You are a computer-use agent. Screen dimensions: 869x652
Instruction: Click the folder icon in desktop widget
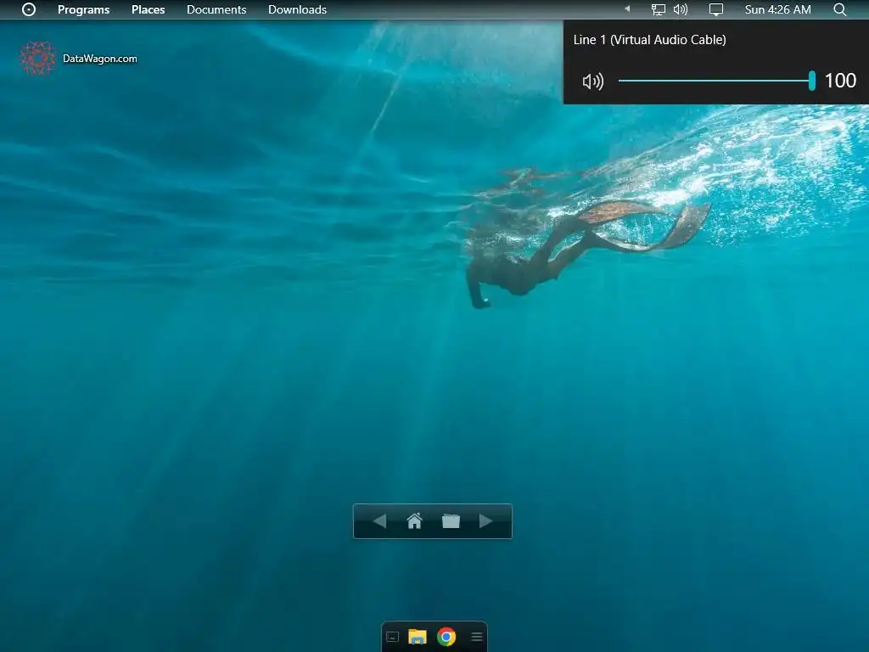[451, 521]
